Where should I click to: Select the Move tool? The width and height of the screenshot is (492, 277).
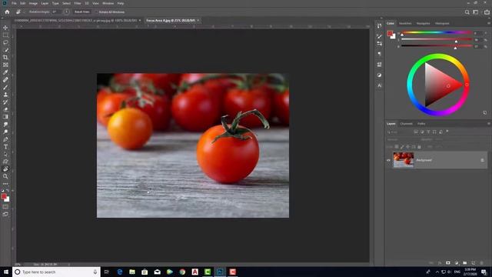(x=5, y=28)
